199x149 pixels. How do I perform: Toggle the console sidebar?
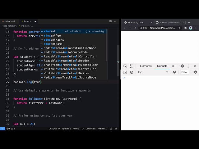click(x=125, y=72)
